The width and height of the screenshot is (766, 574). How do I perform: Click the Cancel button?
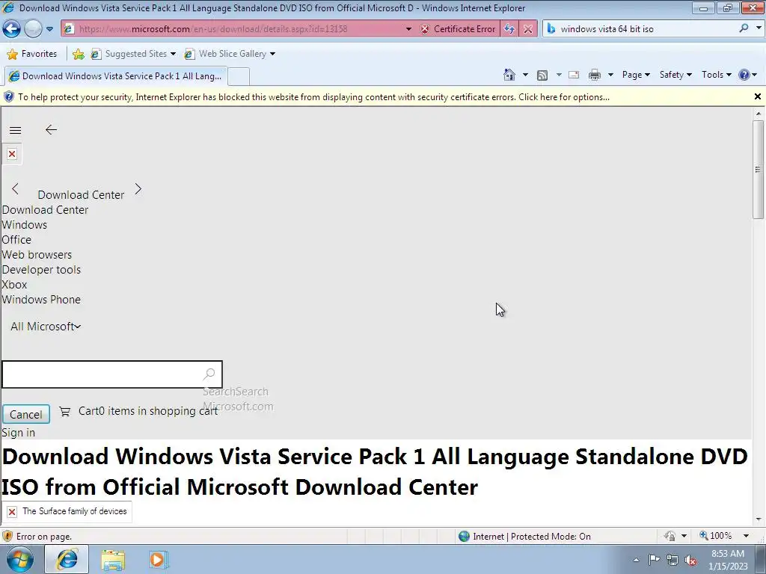26,414
